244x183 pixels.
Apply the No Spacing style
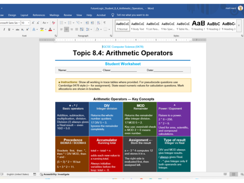point(168,26)
